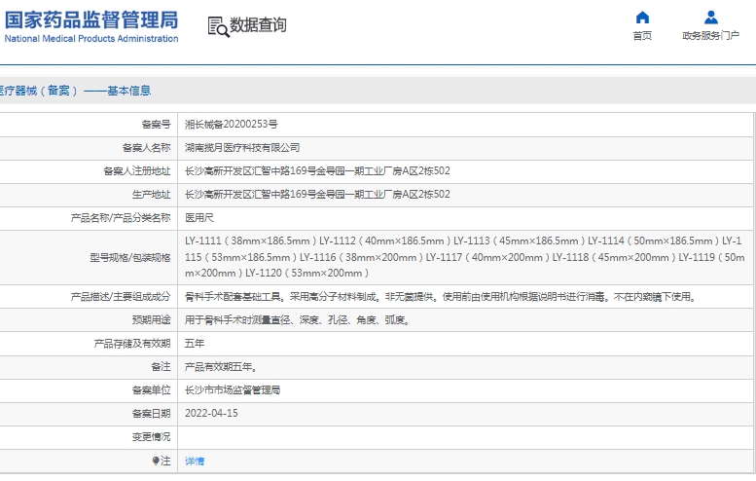Image resolution: width=756 pixels, height=481 pixels.
Task: Click the 备案单位 label
Action: point(152,390)
